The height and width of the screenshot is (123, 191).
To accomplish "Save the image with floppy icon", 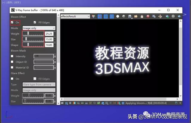I will pyautogui.click(x=130, y=16).
